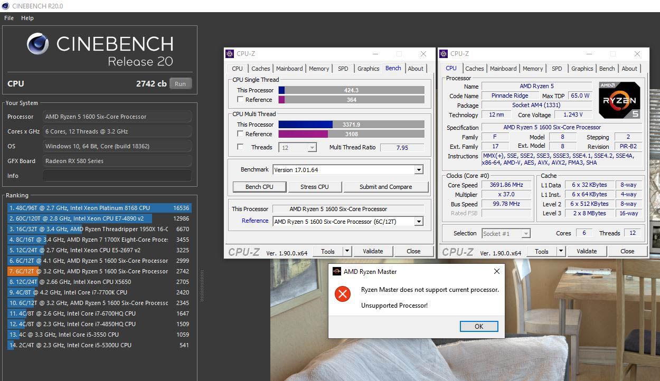Click the Cinebench sphere logo in the header
Viewport: 660px width, 381px height.
pos(38,44)
